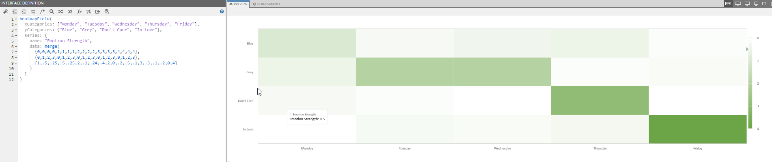This screenshot has height=162, width=772.
Task: Click the magic wand format icon
Action: 6,12
